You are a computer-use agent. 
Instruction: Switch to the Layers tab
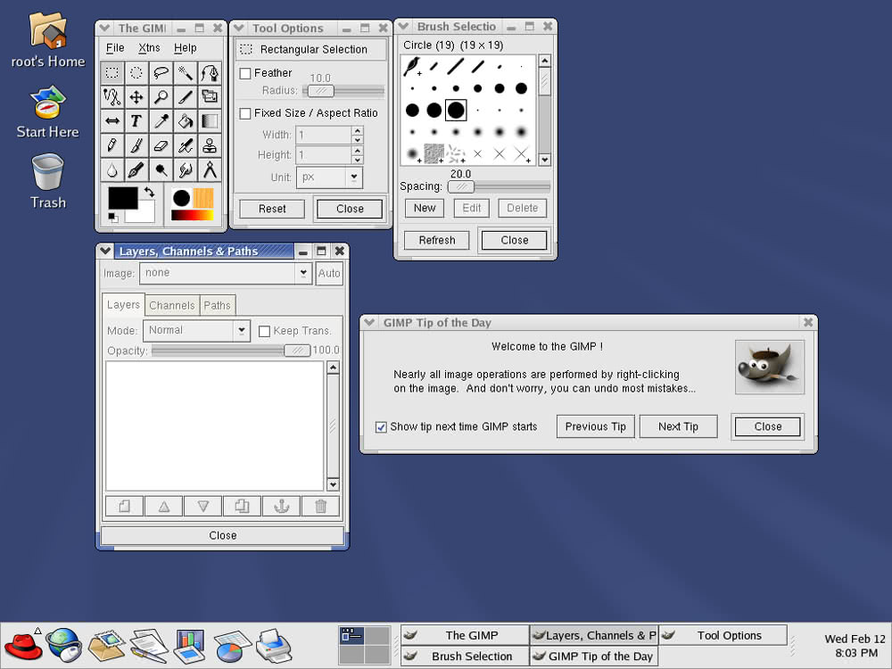pos(123,305)
